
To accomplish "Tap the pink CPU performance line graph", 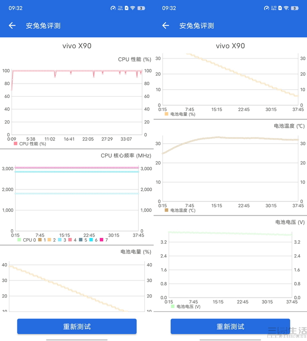I will (77, 71).
